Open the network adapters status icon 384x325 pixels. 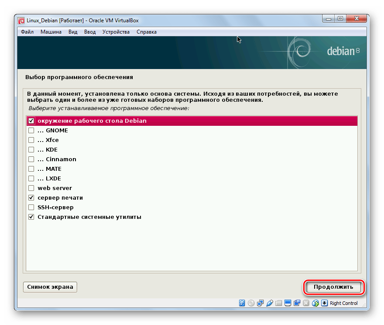coord(261,303)
